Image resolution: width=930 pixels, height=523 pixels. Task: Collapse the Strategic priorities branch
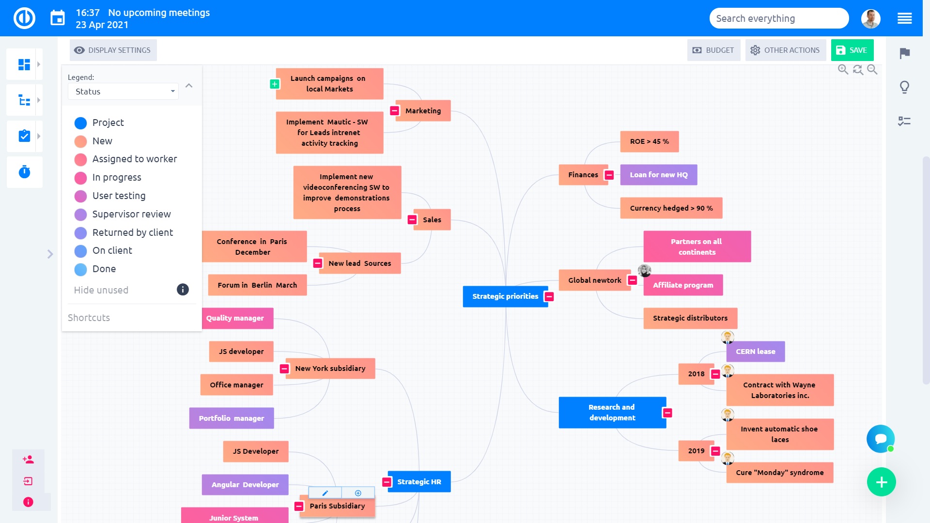[549, 297]
